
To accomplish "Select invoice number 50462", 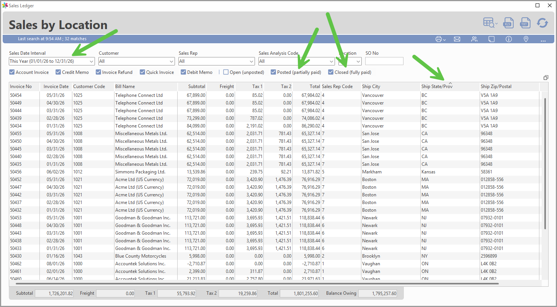I will pyautogui.click(x=15, y=263).
